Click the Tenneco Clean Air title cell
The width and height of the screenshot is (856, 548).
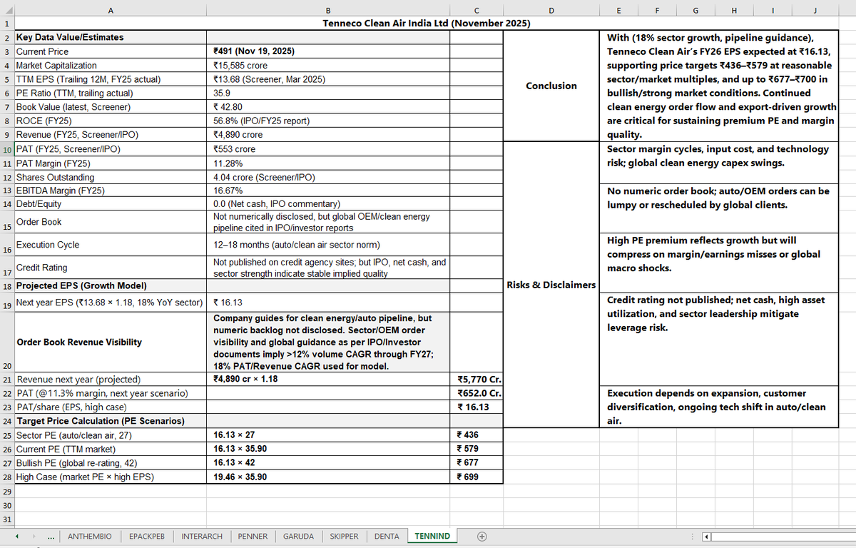pyautogui.click(x=426, y=23)
